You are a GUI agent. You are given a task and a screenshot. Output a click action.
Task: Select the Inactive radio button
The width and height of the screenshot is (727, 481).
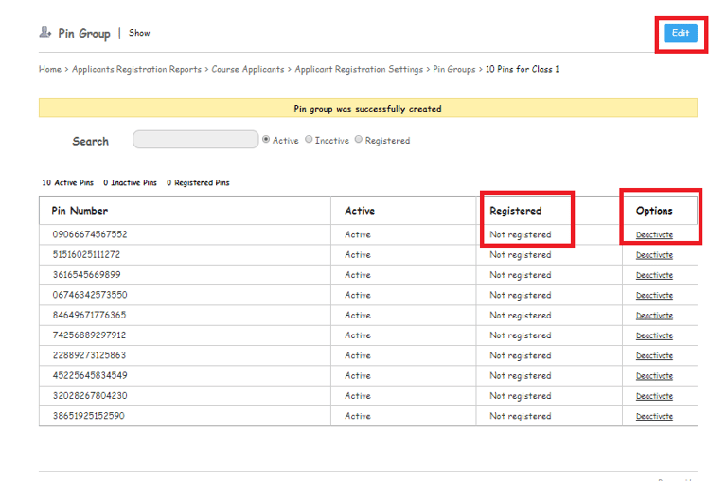pos(309,139)
